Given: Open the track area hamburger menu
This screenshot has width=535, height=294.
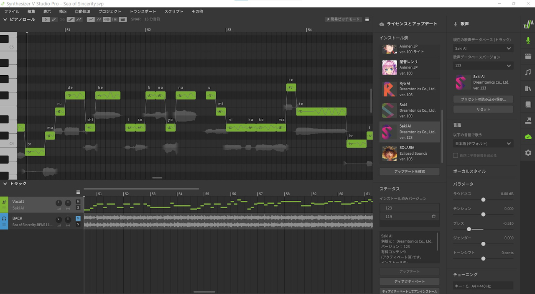Looking at the screenshot, I should click(x=78, y=192).
